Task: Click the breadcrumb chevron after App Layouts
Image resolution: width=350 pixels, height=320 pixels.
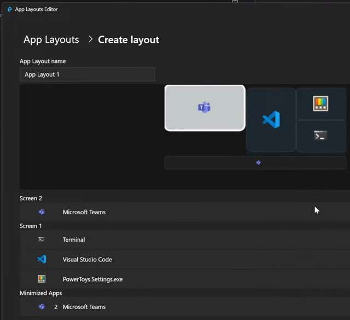Action: point(90,39)
